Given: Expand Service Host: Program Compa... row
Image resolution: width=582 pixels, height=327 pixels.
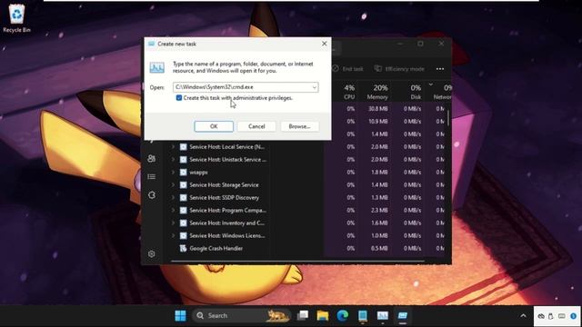Looking at the screenshot, I should pos(173,210).
